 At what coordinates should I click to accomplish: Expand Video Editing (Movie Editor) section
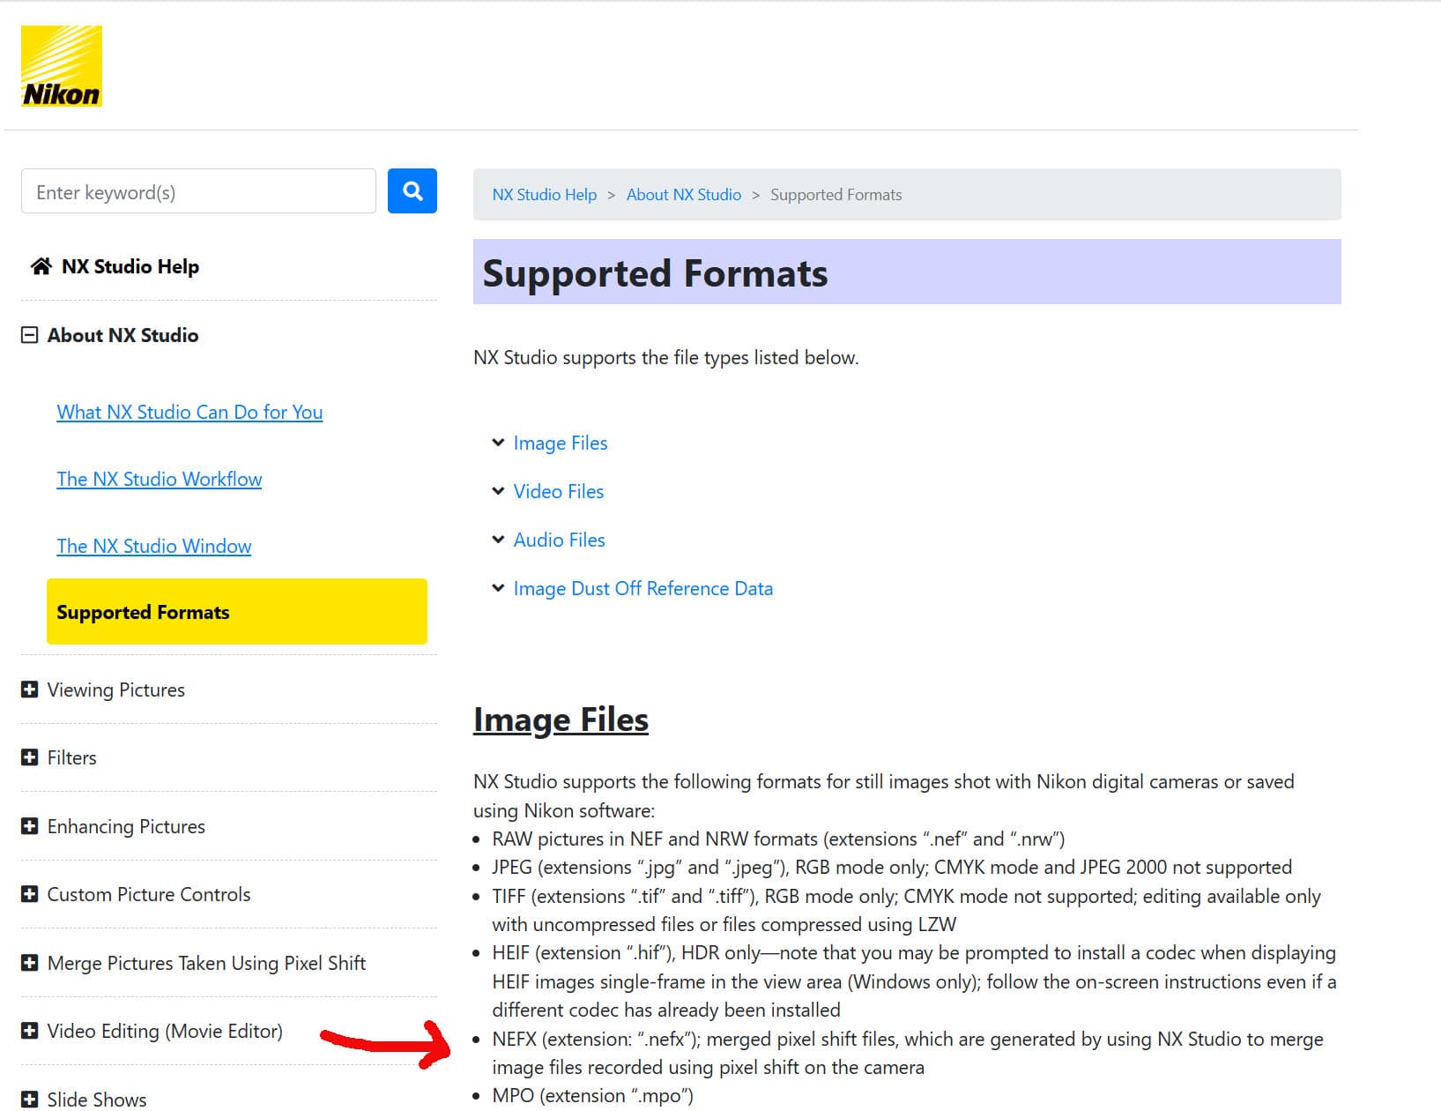pos(29,1031)
